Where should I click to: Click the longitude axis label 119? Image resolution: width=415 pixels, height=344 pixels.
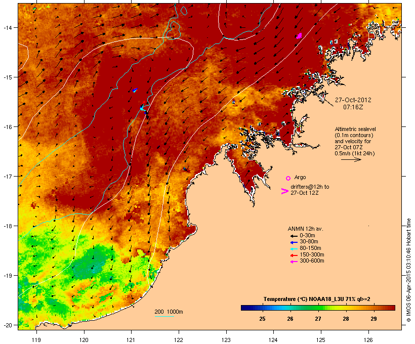tap(36, 340)
